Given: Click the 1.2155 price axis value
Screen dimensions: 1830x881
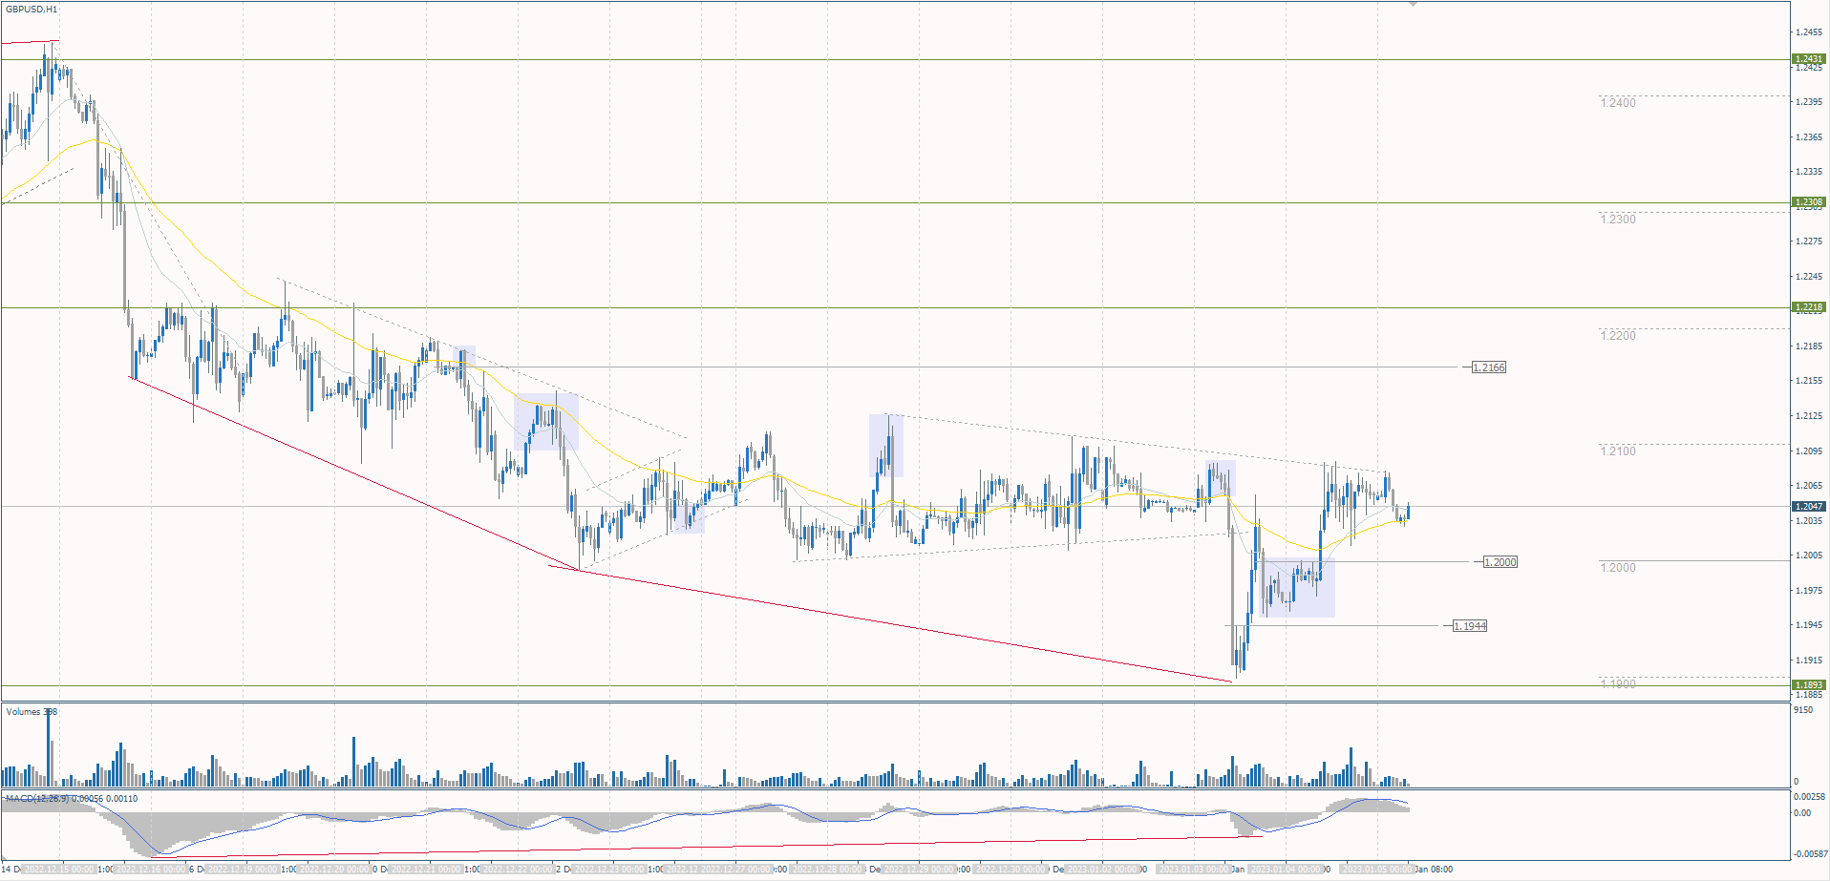Looking at the screenshot, I should point(1809,381).
